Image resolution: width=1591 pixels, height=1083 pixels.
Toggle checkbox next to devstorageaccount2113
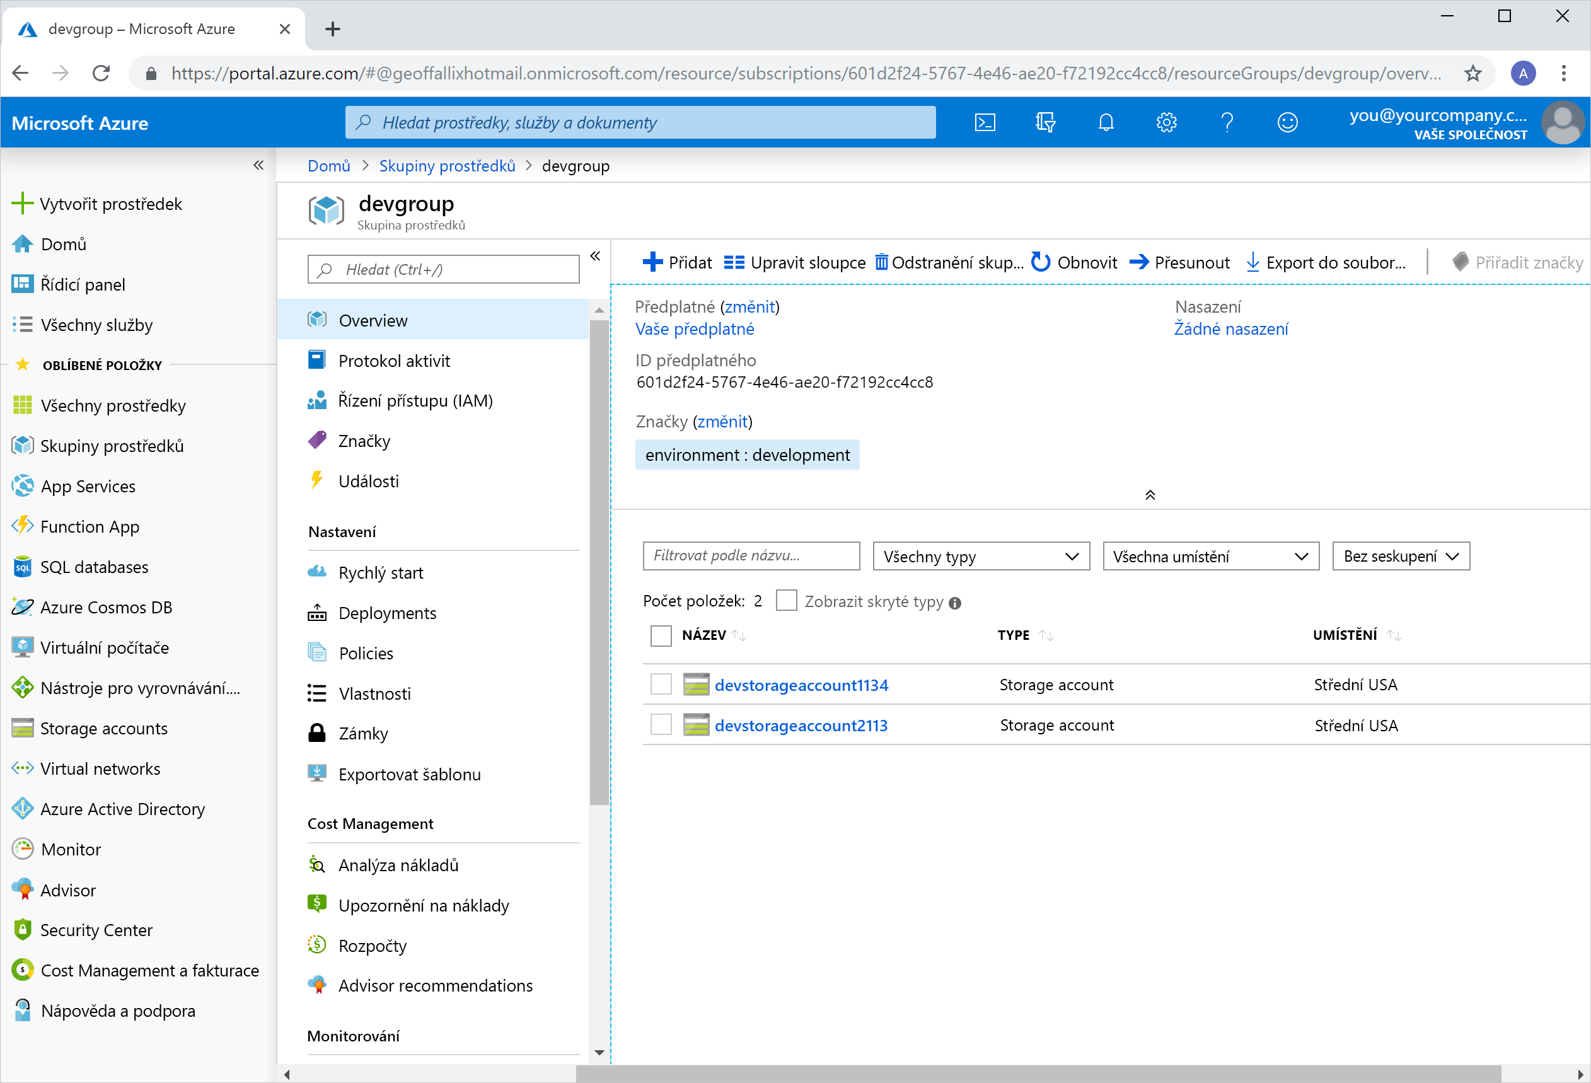point(659,725)
